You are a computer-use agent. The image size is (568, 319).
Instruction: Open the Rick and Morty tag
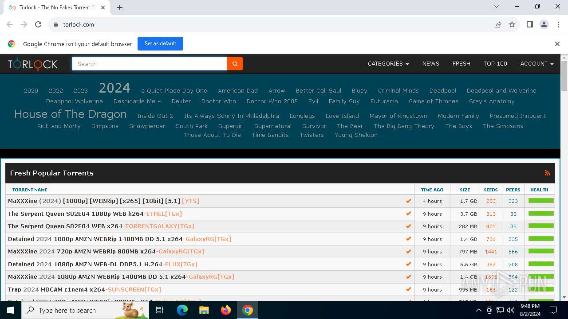[59, 126]
